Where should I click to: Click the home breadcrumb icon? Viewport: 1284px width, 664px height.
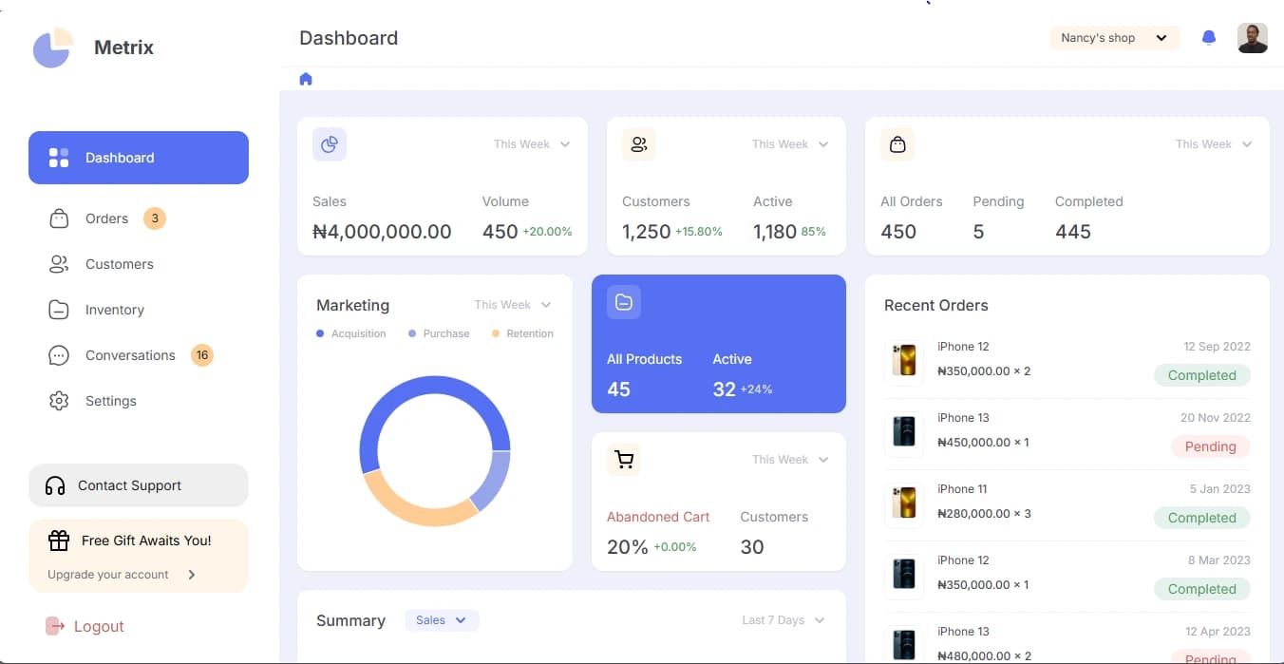tap(306, 79)
